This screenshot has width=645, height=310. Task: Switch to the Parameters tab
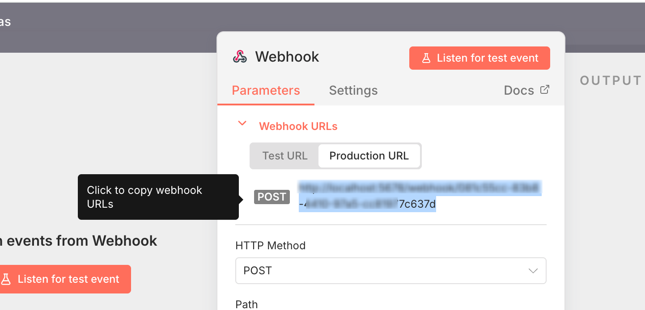tap(266, 91)
